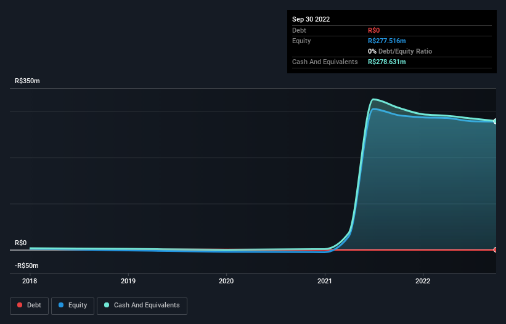The image size is (506, 324).
Task: Select the 2021 x-axis label
Action: point(325,281)
